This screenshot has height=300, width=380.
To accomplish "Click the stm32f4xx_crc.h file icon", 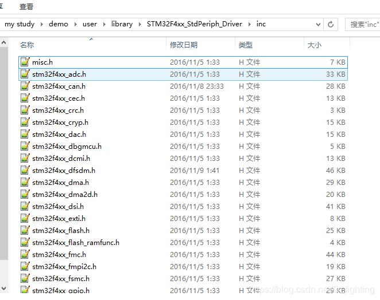I will coord(25,110).
